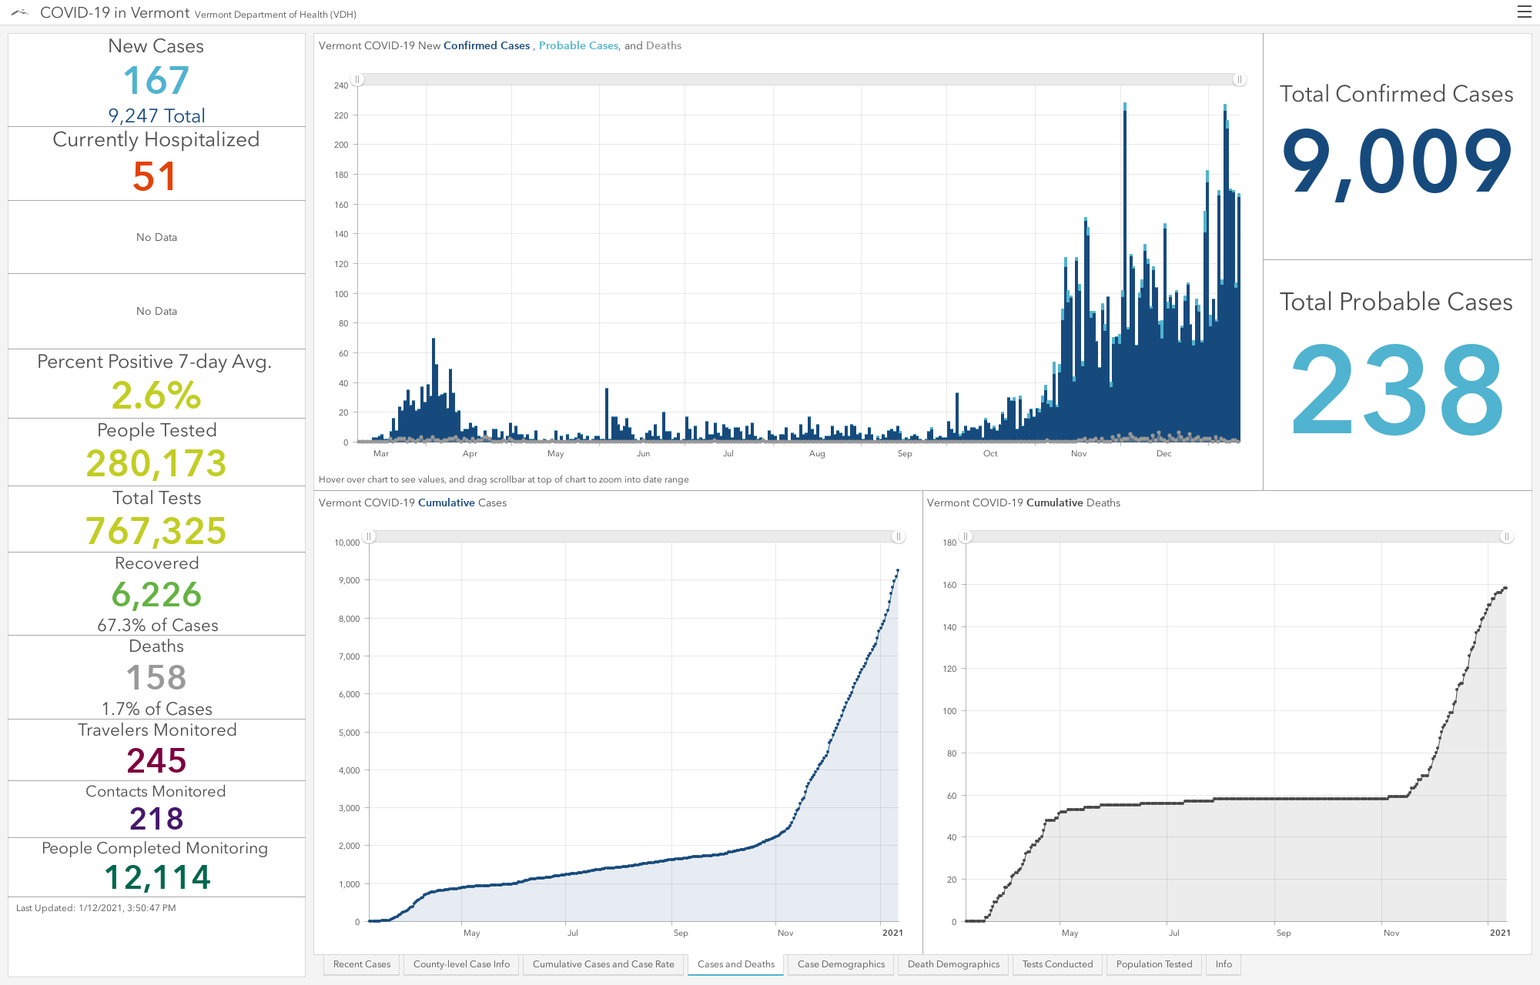Viewport: 1540px width, 985px height.
Task: Switch to the Recent Cases tab
Action: click(x=362, y=964)
